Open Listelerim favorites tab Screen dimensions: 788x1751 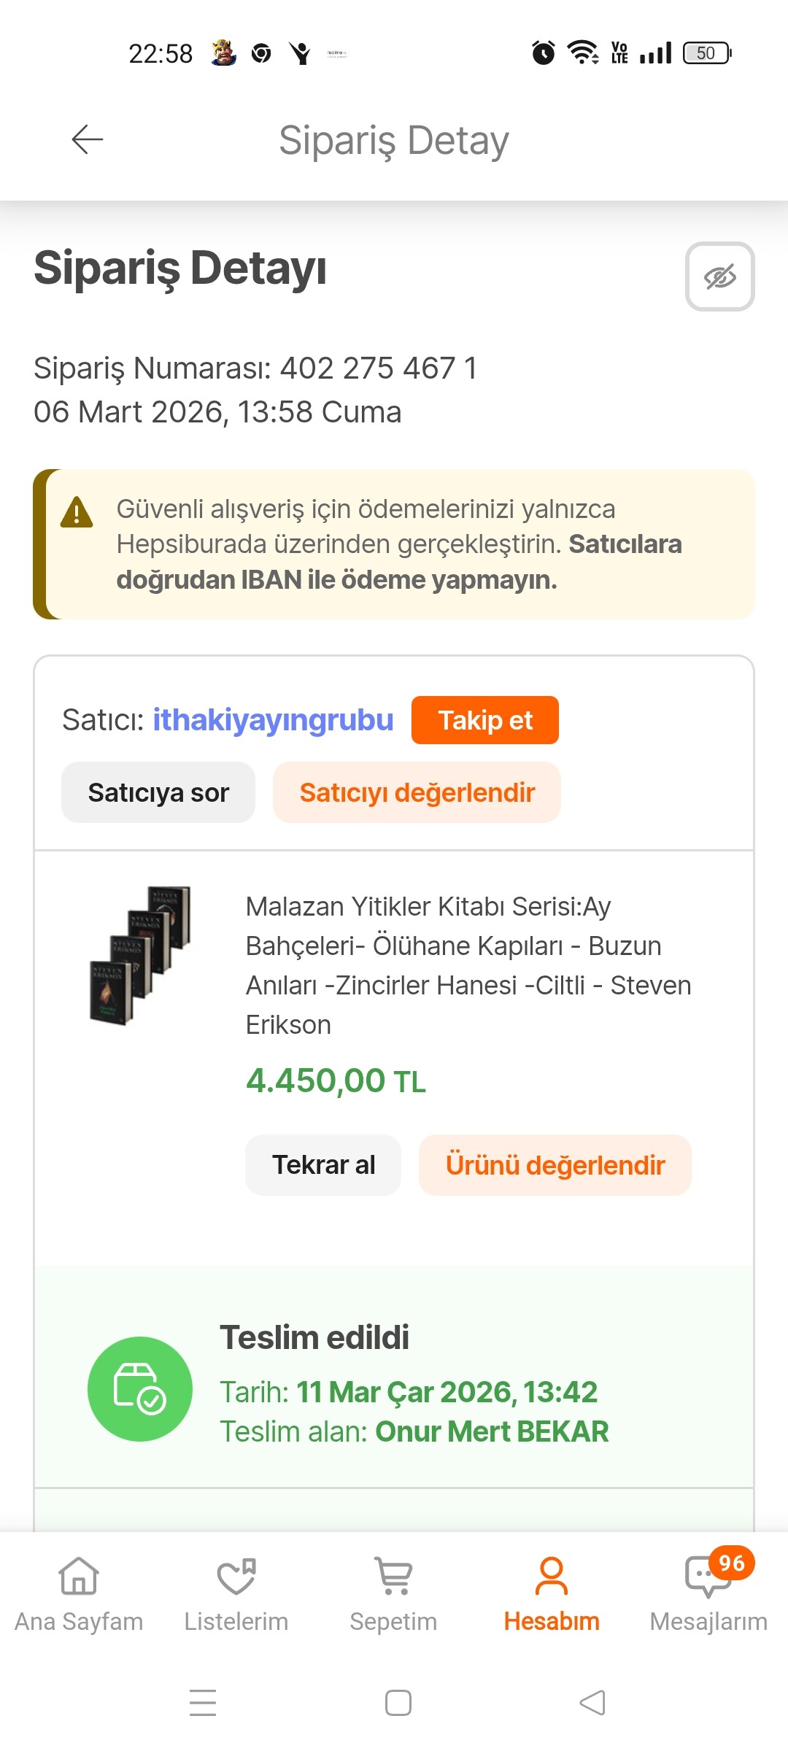click(x=236, y=1594)
